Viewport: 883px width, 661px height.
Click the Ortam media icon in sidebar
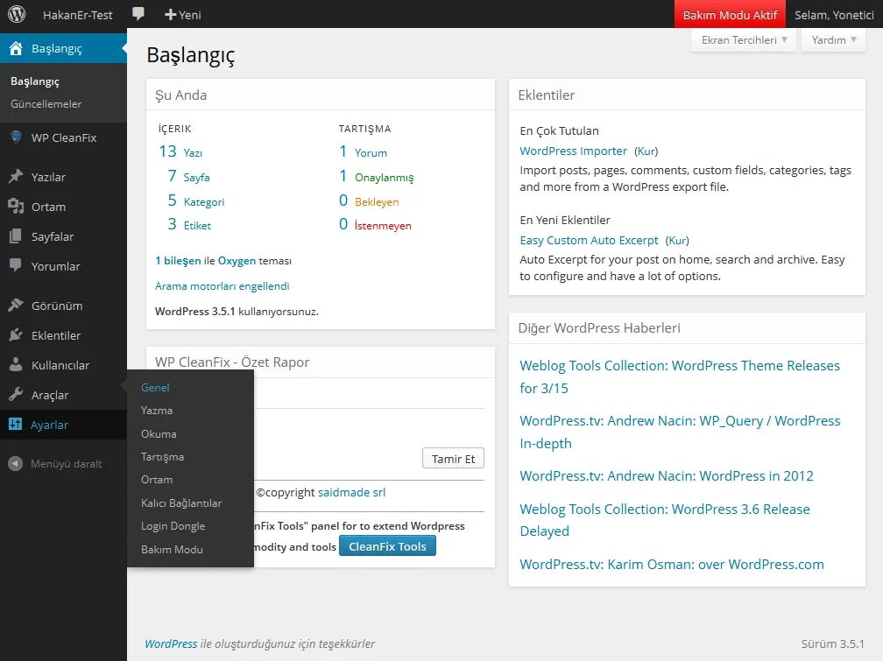tap(16, 207)
